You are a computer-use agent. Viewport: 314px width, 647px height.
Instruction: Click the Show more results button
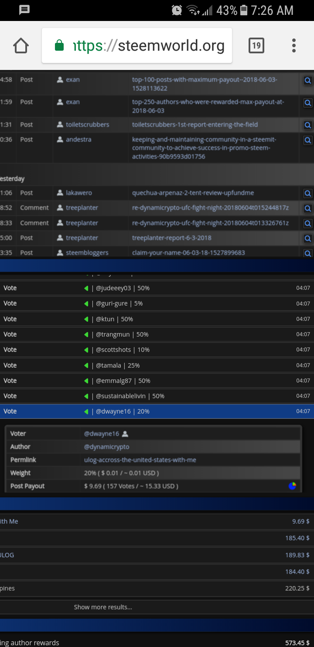(x=103, y=607)
